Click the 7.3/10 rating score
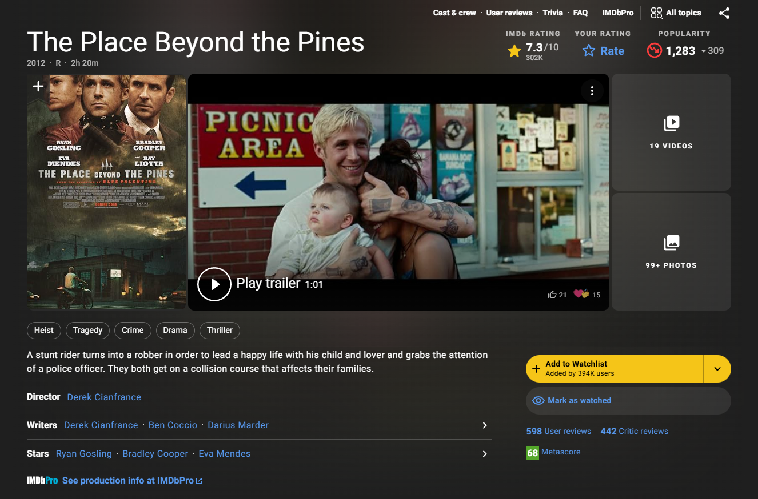This screenshot has width=758, height=499. (x=542, y=47)
